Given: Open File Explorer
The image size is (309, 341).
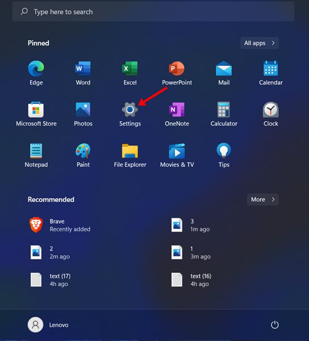Looking at the screenshot, I should 130,155.
